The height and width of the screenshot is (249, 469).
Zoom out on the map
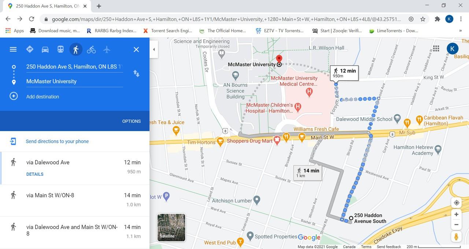tap(456, 225)
